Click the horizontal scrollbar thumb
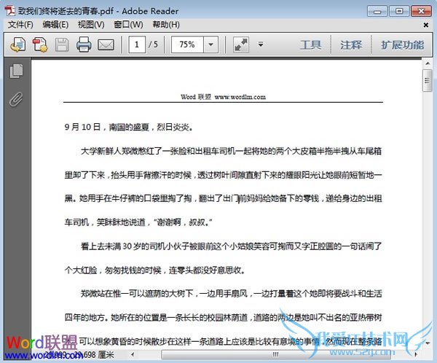This screenshot has height=363, width=437. point(275,354)
